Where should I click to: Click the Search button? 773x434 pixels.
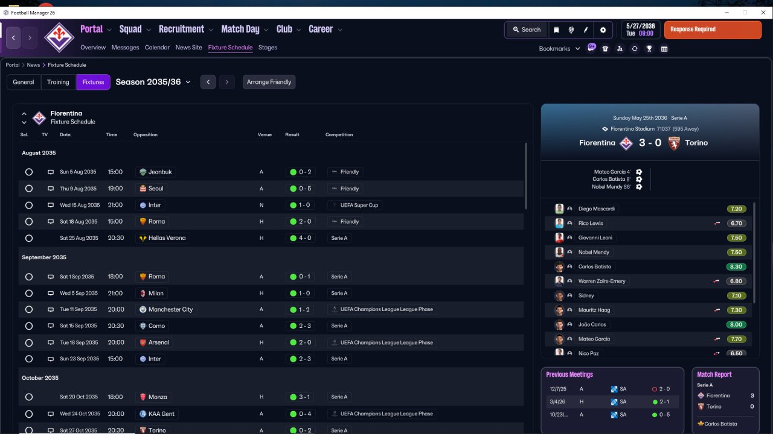click(x=526, y=30)
